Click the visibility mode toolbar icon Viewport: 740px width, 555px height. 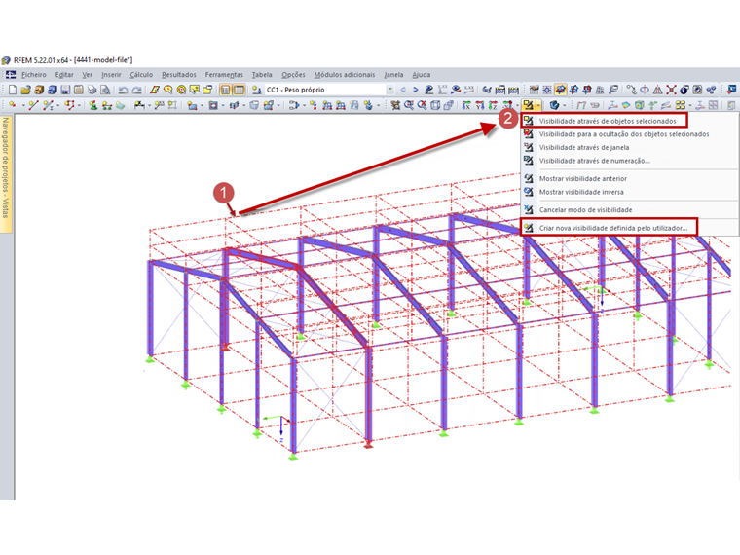[x=528, y=105]
